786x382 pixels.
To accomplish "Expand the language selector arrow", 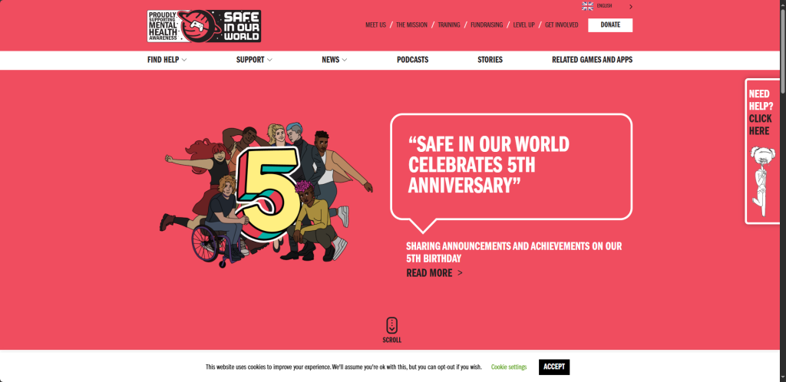I will point(631,6).
